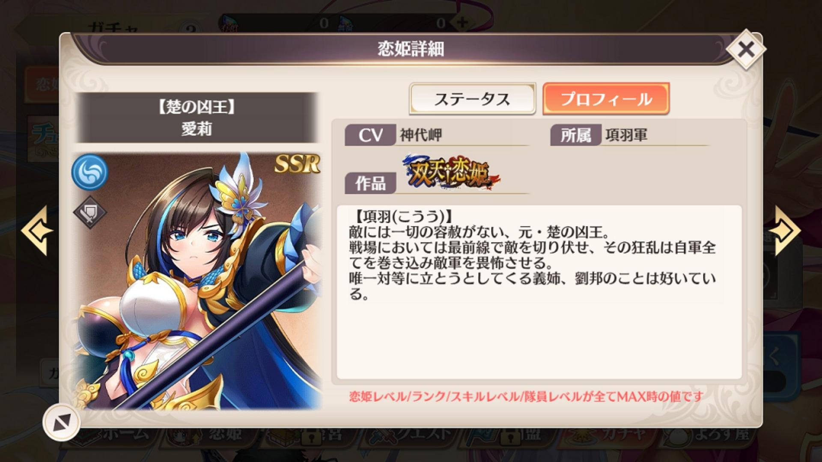
Task: Expand character art with diagonal arrow icon
Action: coord(62,423)
